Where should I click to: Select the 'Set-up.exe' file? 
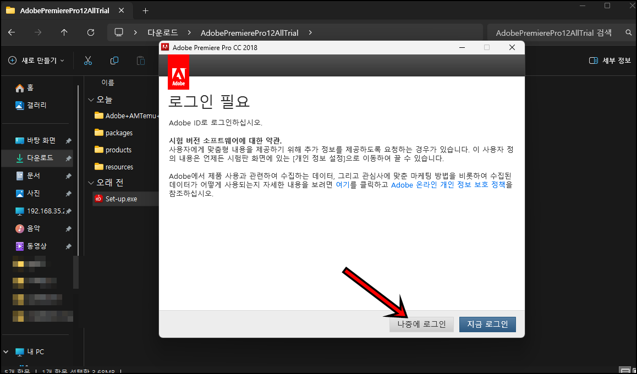click(127, 199)
